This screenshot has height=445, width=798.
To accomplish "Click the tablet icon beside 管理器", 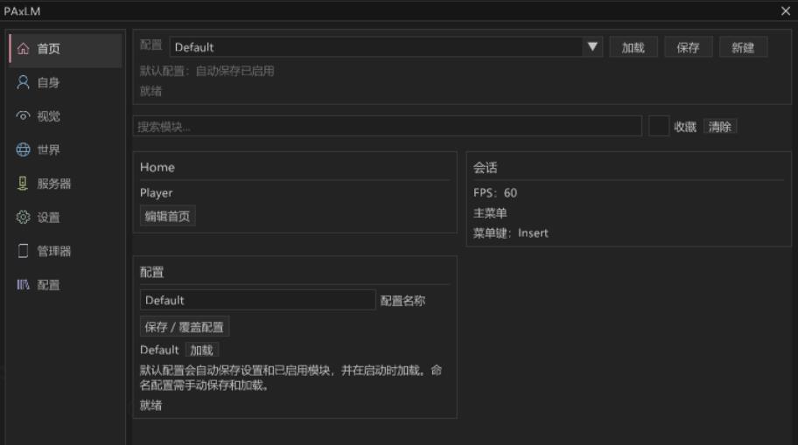I will pyautogui.click(x=23, y=251).
